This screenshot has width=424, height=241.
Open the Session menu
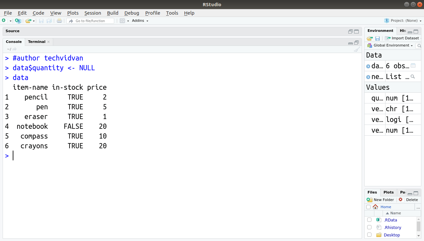[x=93, y=13]
